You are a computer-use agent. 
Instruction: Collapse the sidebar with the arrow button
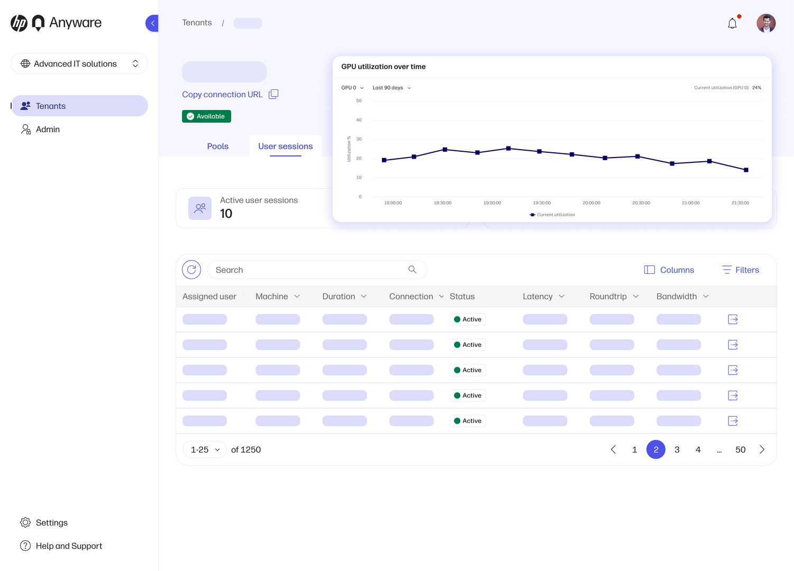(152, 23)
